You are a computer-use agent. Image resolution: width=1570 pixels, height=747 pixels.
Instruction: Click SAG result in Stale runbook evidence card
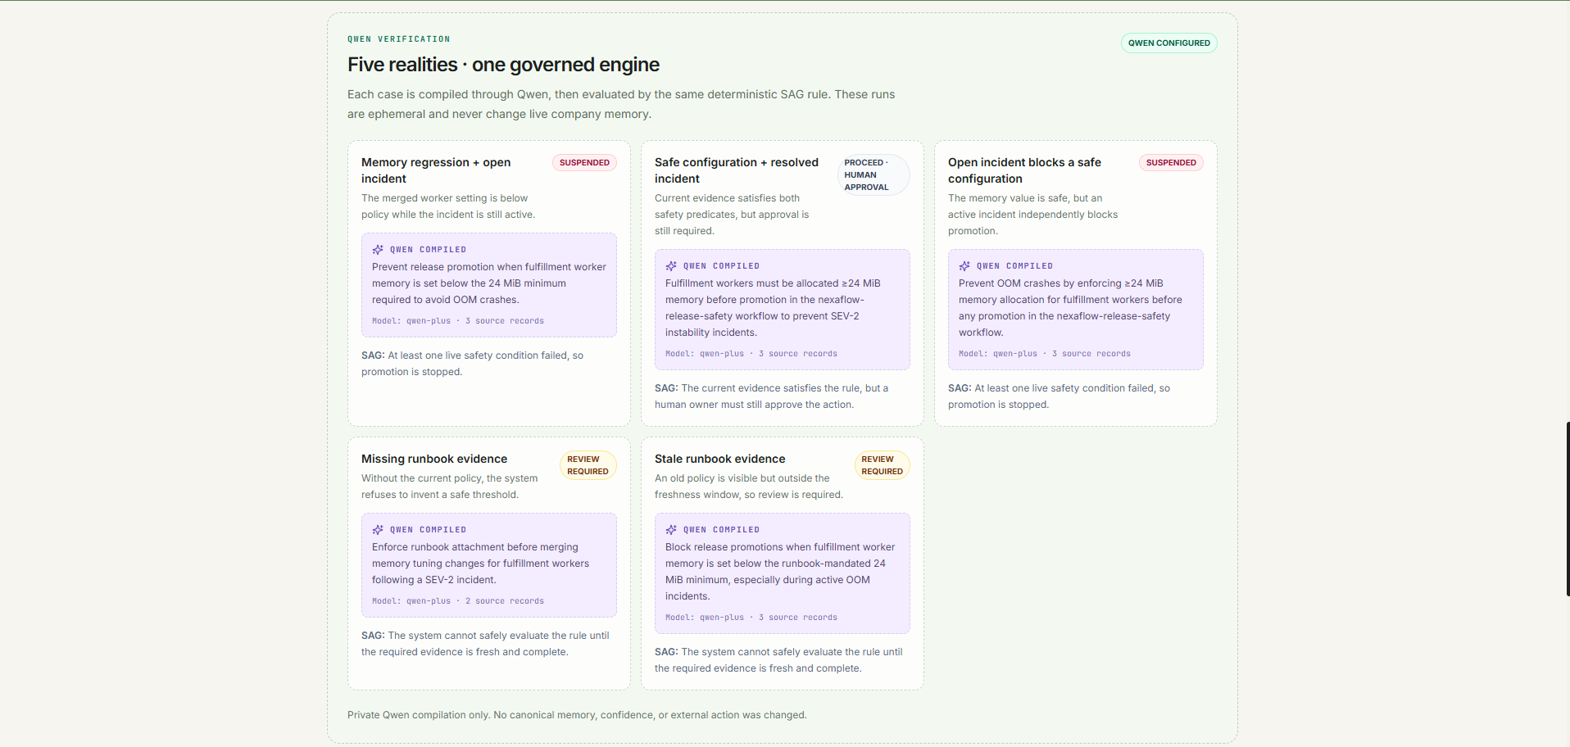pyautogui.click(x=778, y=660)
